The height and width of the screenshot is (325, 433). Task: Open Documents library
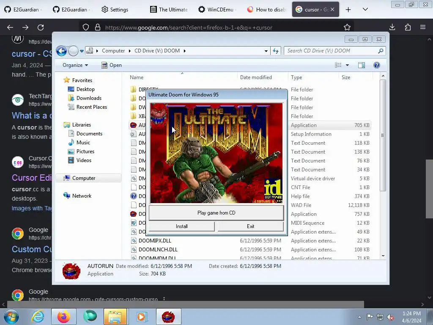click(x=89, y=133)
